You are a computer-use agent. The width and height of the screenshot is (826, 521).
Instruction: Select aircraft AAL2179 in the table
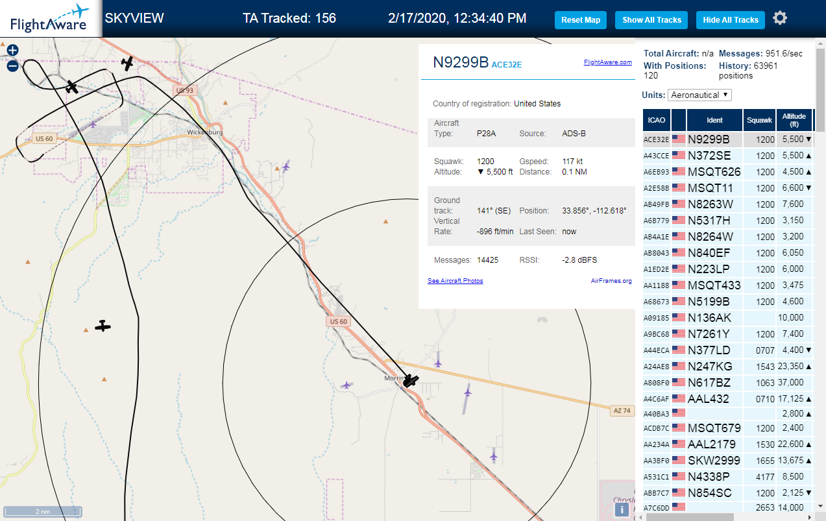pyautogui.click(x=727, y=444)
